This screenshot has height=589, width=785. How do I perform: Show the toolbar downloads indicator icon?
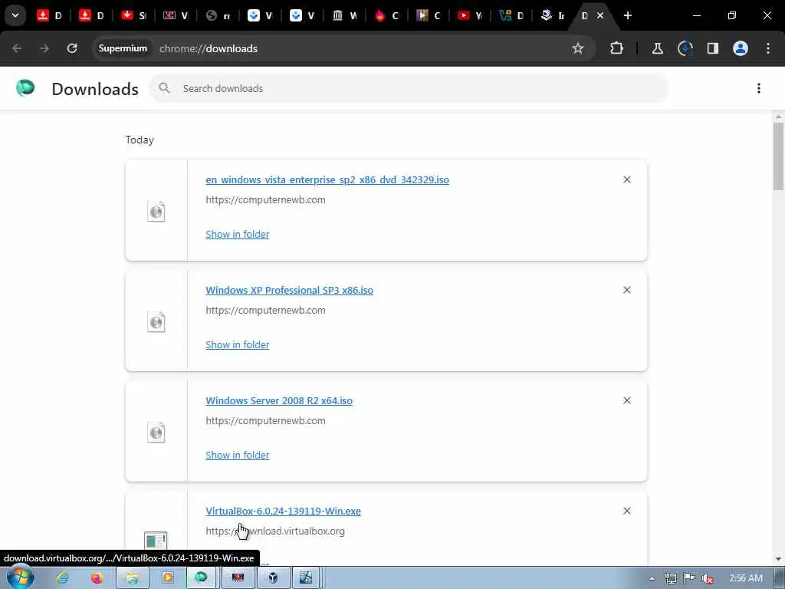point(685,48)
